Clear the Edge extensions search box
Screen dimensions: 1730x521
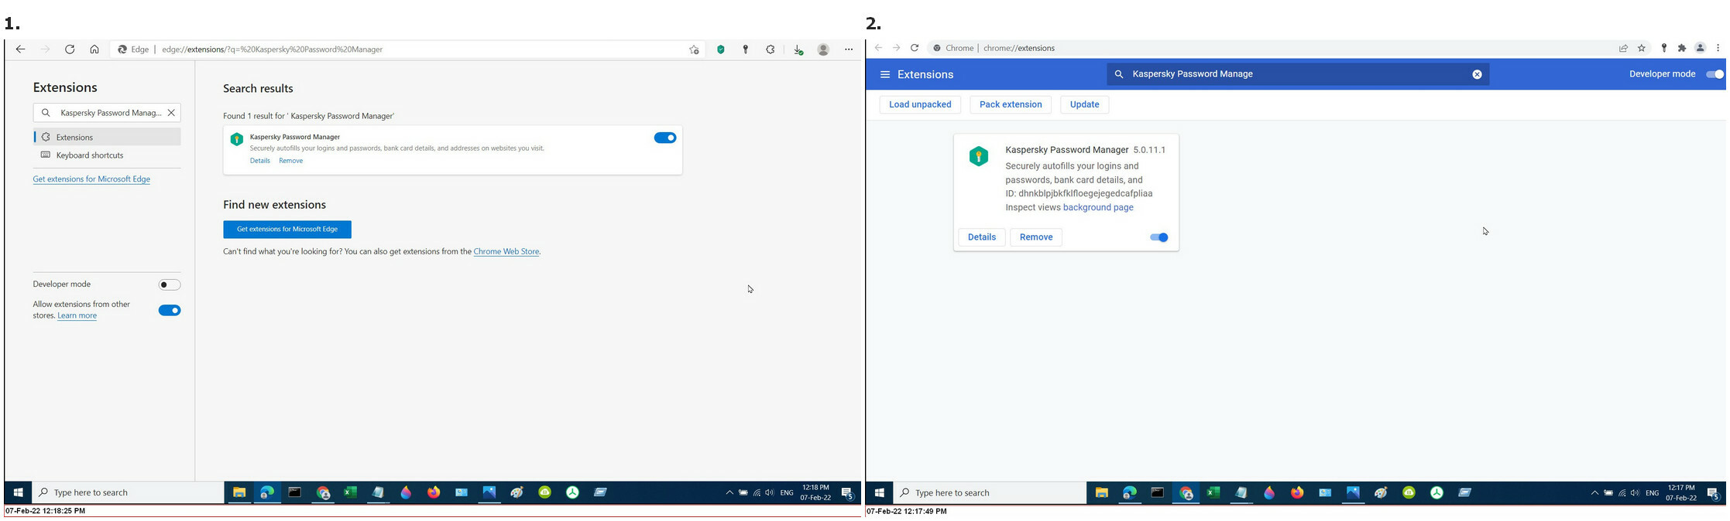171,113
